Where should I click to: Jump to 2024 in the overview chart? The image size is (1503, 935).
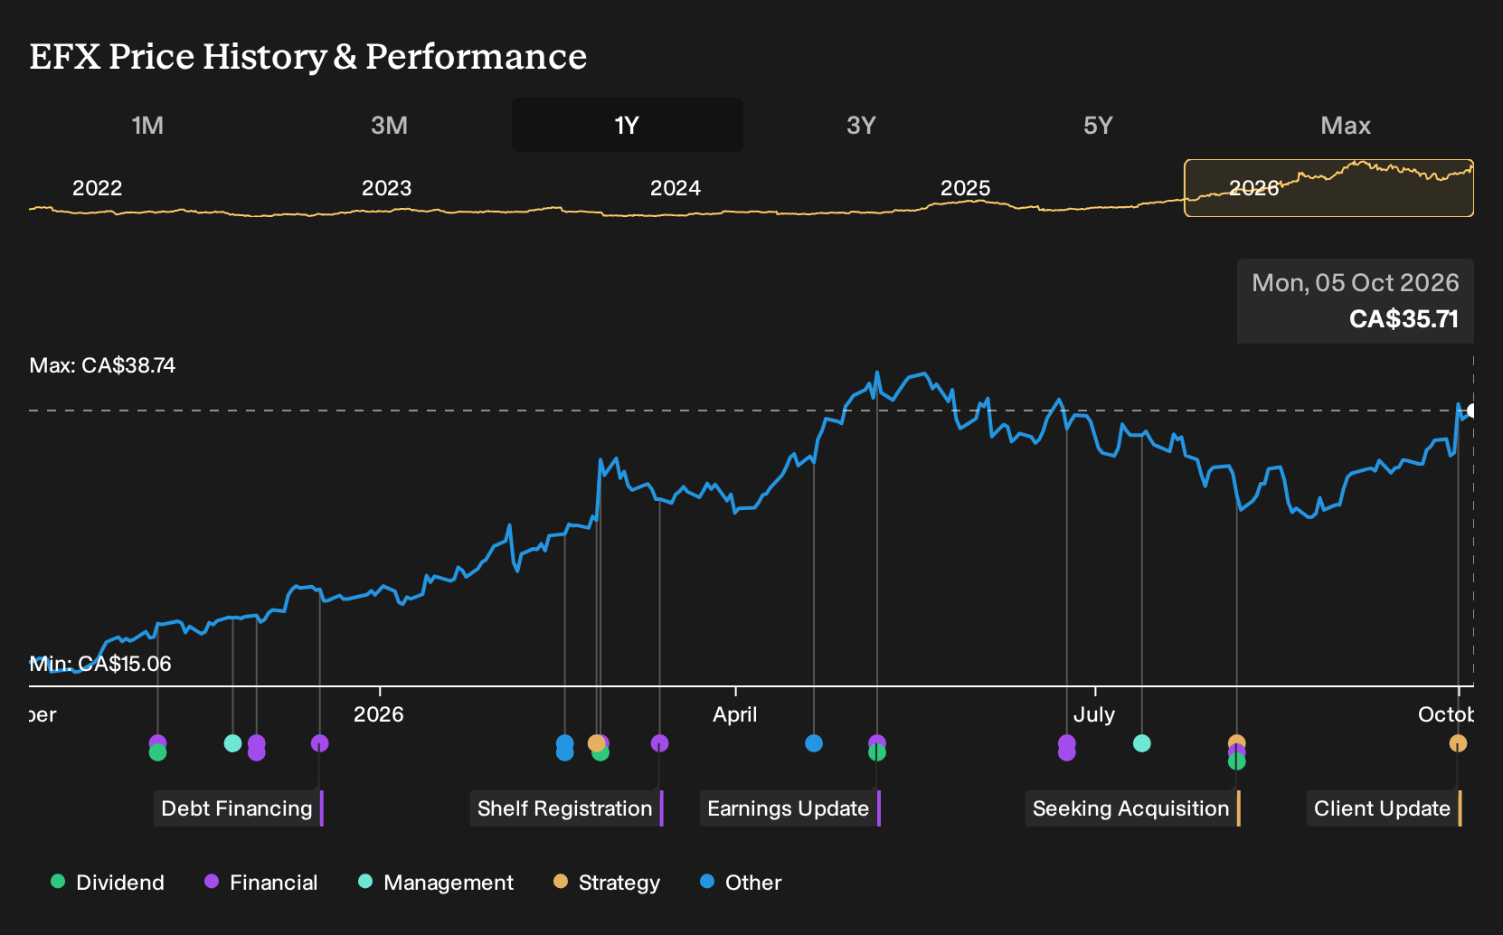[675, 188]
